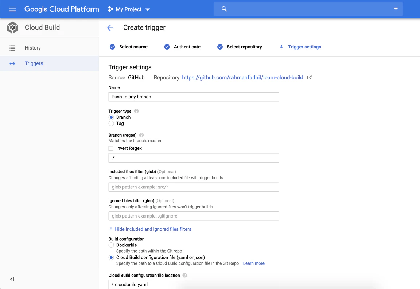
Task: Open Triggers in the sidebar
Action: tap(49, 63)
